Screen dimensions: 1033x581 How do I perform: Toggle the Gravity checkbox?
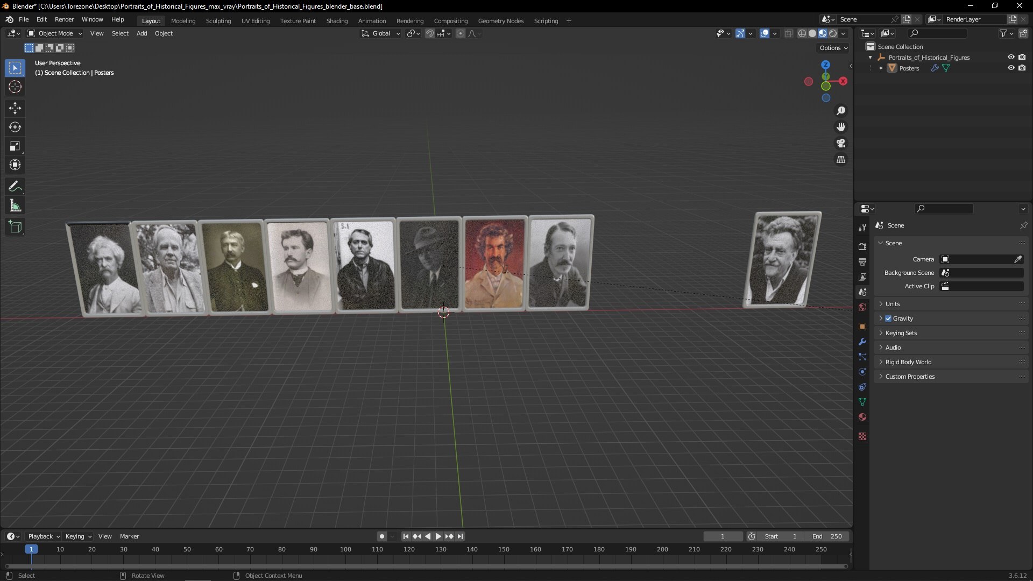888,318
